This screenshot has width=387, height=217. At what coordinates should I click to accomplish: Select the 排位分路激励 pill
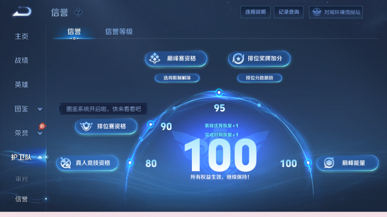[x=260, y=78]
